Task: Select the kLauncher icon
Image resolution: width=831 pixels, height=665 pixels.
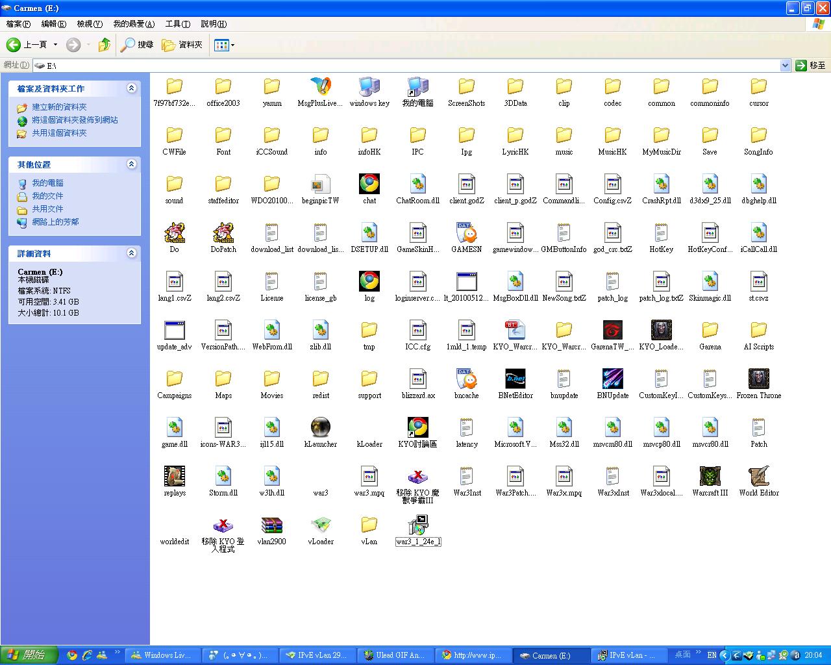Action: [320, 427]
